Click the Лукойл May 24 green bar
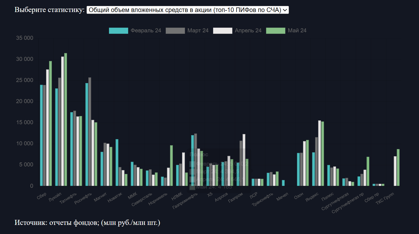Image resolution: width=419 pixels, height=234 pixels. coord(66,119)
